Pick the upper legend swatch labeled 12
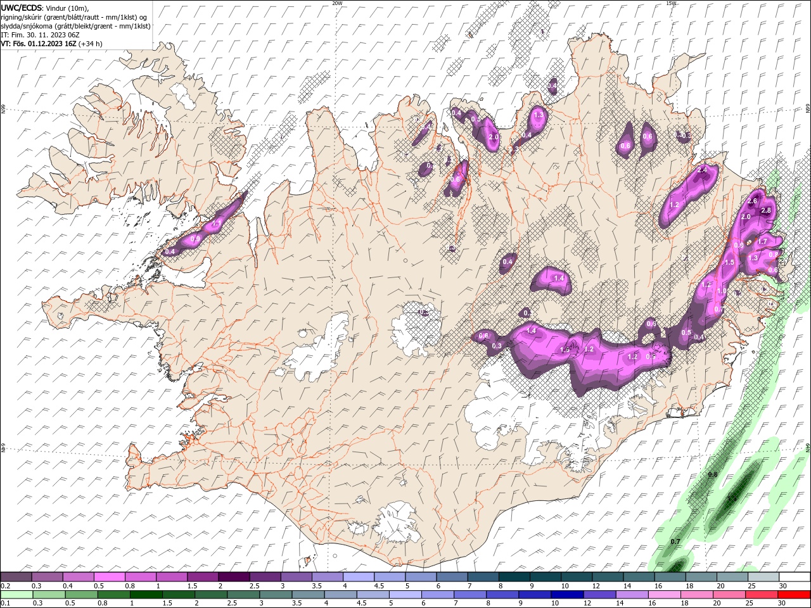Viewport: 811px width, 608px height. click(608, 576)
